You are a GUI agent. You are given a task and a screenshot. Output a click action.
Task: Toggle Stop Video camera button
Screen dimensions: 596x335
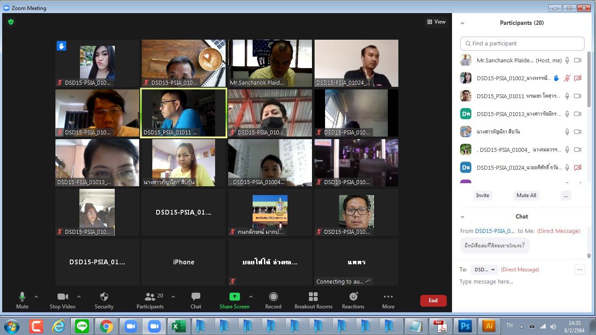[x=62, y=297]
